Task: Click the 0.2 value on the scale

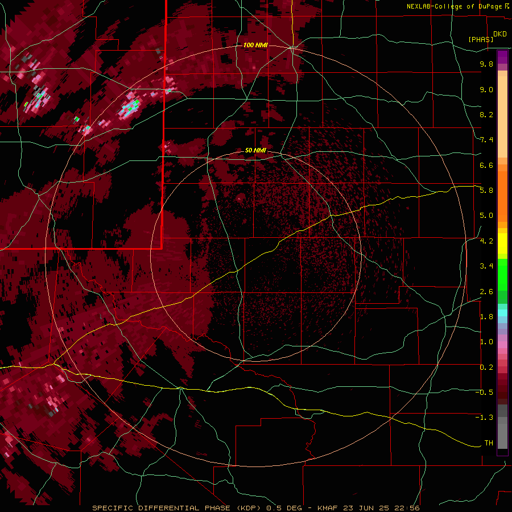Action: tap(486, 368)
